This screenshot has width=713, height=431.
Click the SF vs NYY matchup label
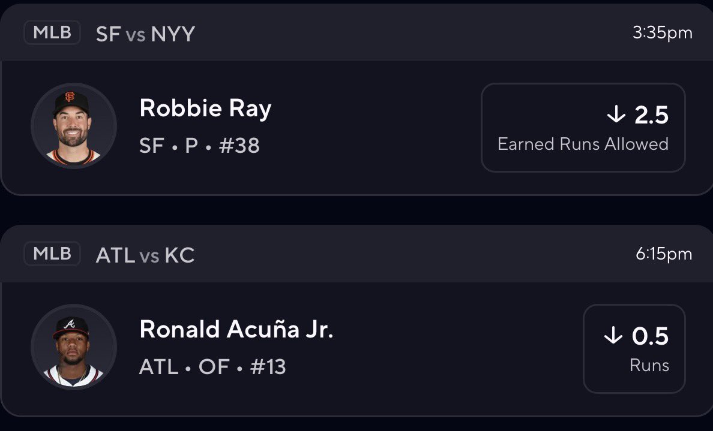tap(145, 34)
